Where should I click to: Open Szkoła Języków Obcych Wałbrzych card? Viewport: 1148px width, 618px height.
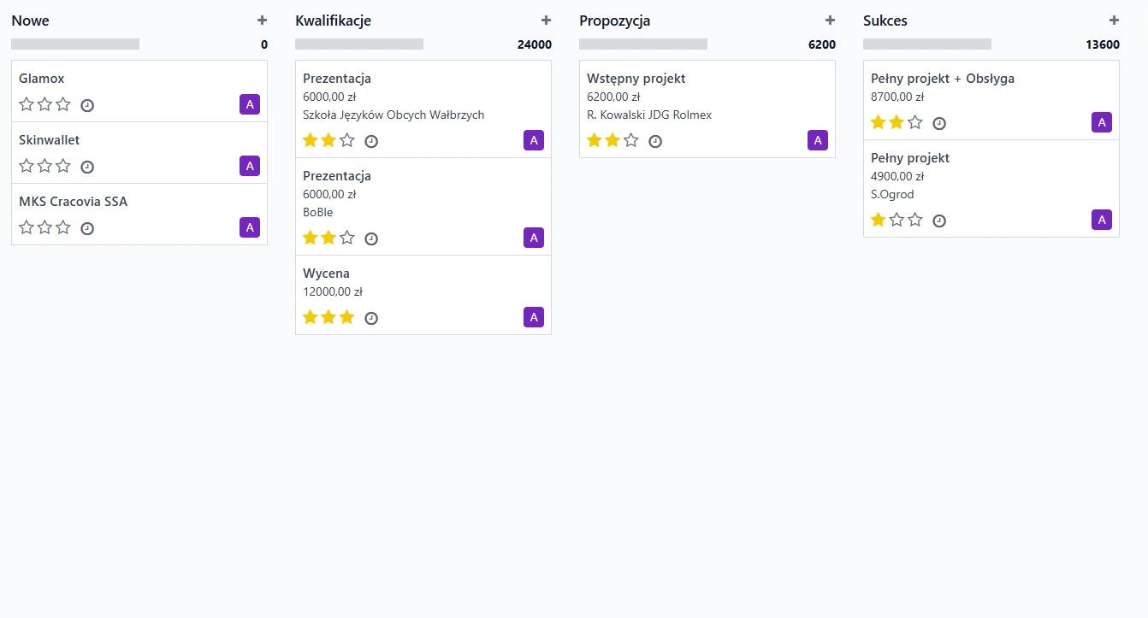[394, 115]
